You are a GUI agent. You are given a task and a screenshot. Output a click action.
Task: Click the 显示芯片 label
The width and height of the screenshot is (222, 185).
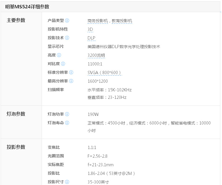tap(55, 46)
